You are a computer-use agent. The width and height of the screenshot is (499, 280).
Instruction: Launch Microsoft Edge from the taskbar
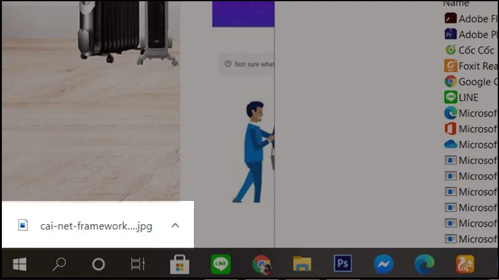pyautogui.click(x=424, y=264)
